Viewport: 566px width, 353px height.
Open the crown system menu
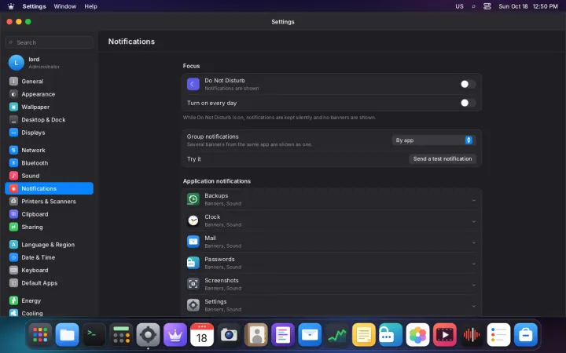[11, 6]
